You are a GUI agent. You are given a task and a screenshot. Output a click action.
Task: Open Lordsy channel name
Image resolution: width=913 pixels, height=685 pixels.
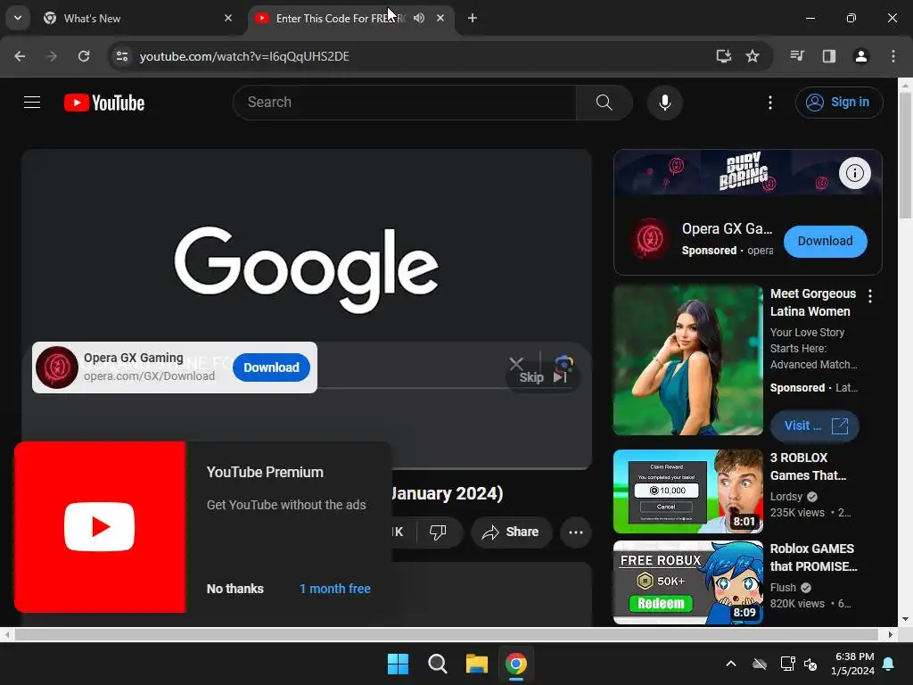[x=786, y=496]
